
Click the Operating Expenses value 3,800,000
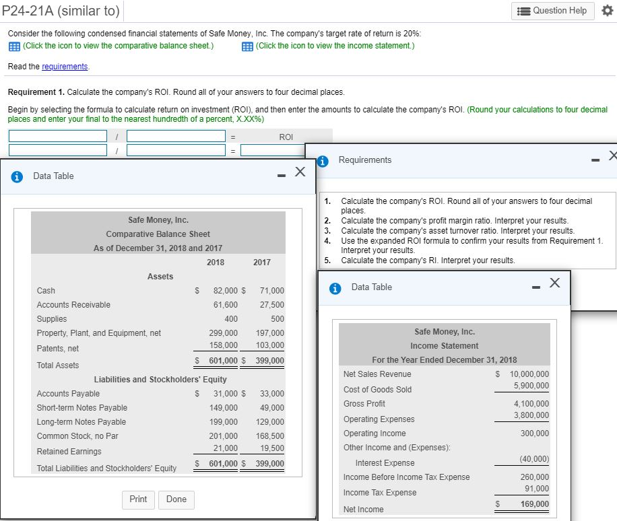[531, 415]
